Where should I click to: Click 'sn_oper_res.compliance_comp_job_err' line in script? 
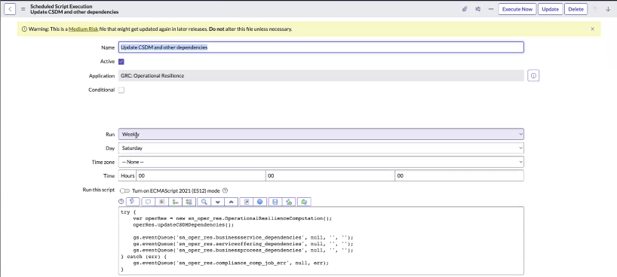click(231, 263)
